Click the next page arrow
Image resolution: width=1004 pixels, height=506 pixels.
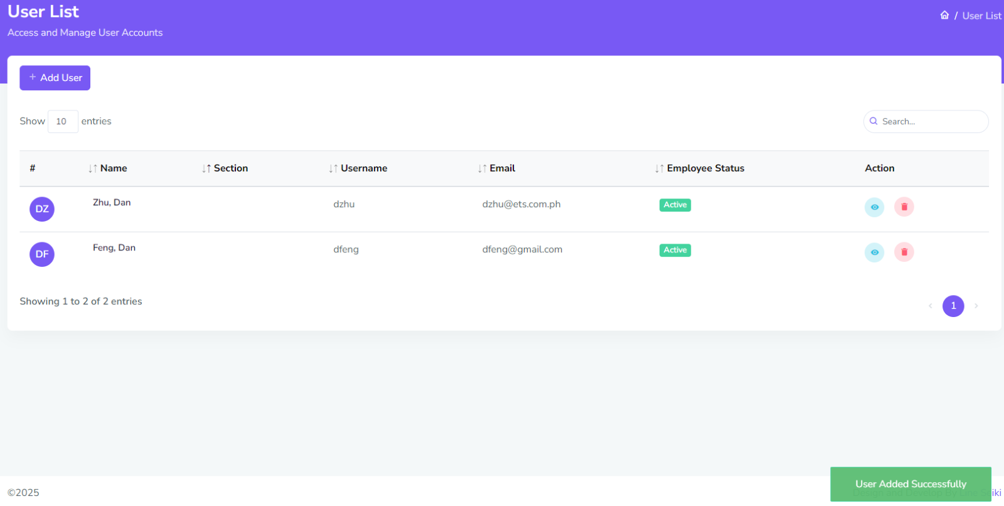976,306
